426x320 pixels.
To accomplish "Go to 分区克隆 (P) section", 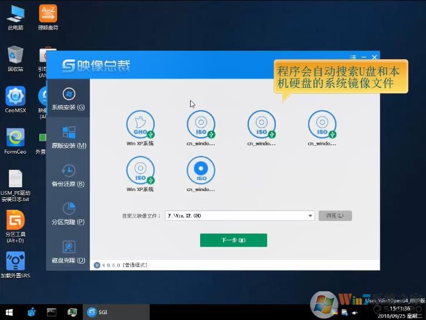I will [69, 213].
